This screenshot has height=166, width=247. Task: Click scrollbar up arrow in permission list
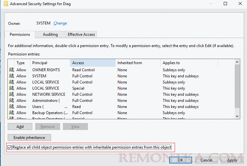tap(237, 62)
